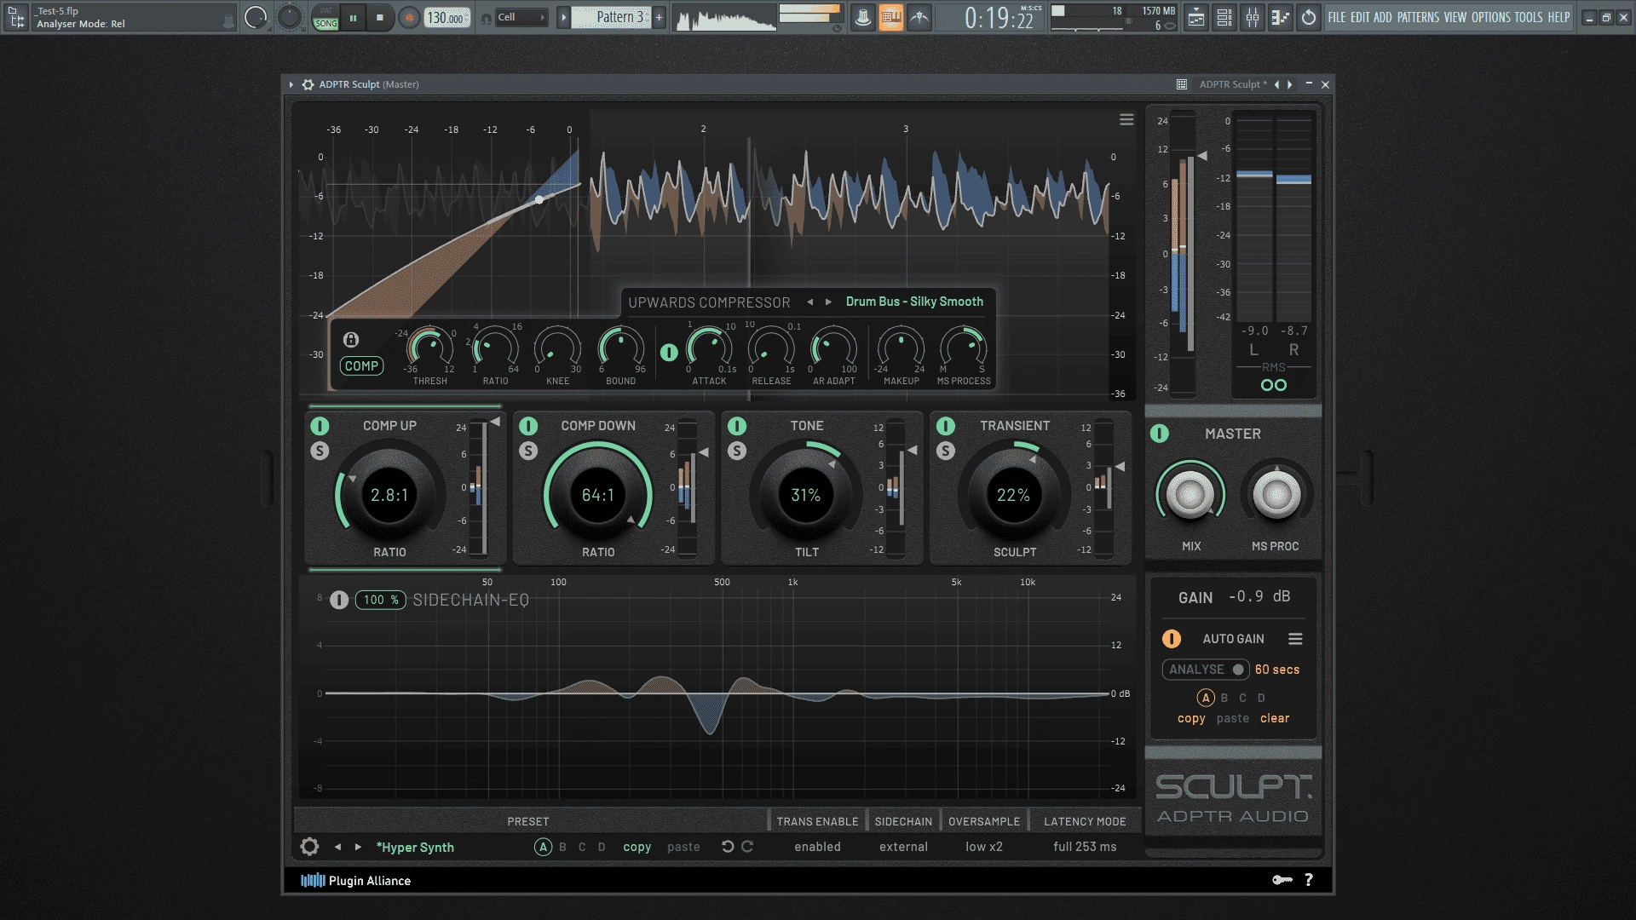Toggle TONE module power
This screenshot has height=920, width=1636.
pos(737,426)
